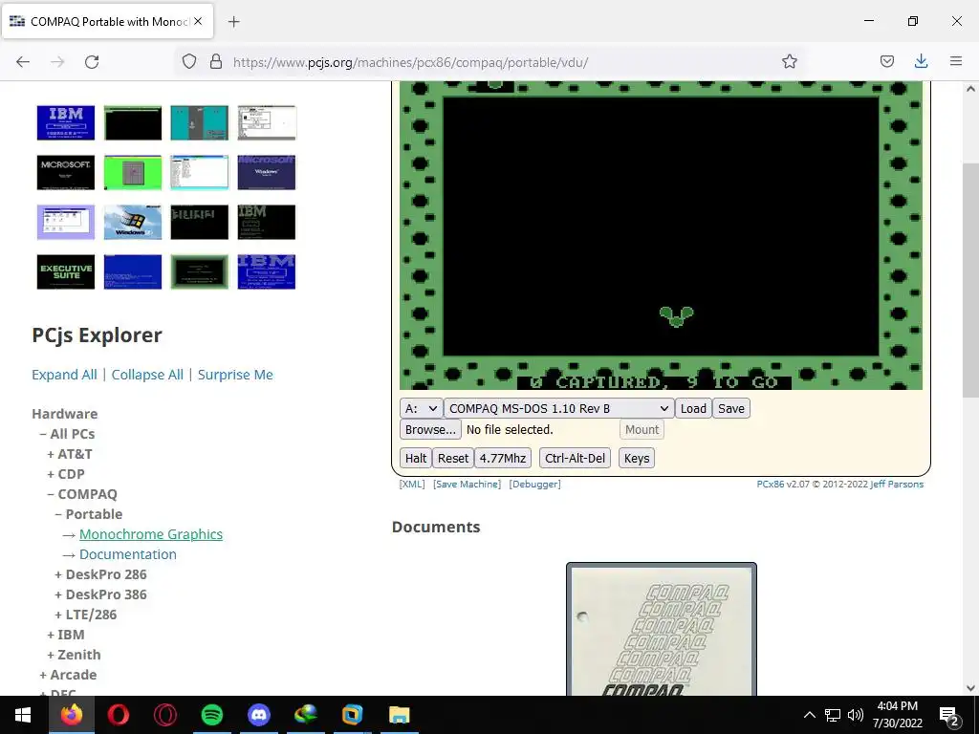Open the XML link

[x=412, y=484]
